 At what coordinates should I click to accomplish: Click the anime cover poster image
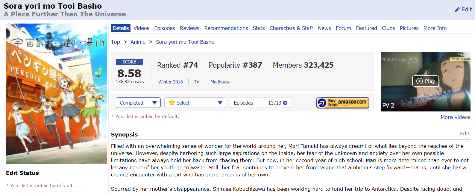[56, 94]
